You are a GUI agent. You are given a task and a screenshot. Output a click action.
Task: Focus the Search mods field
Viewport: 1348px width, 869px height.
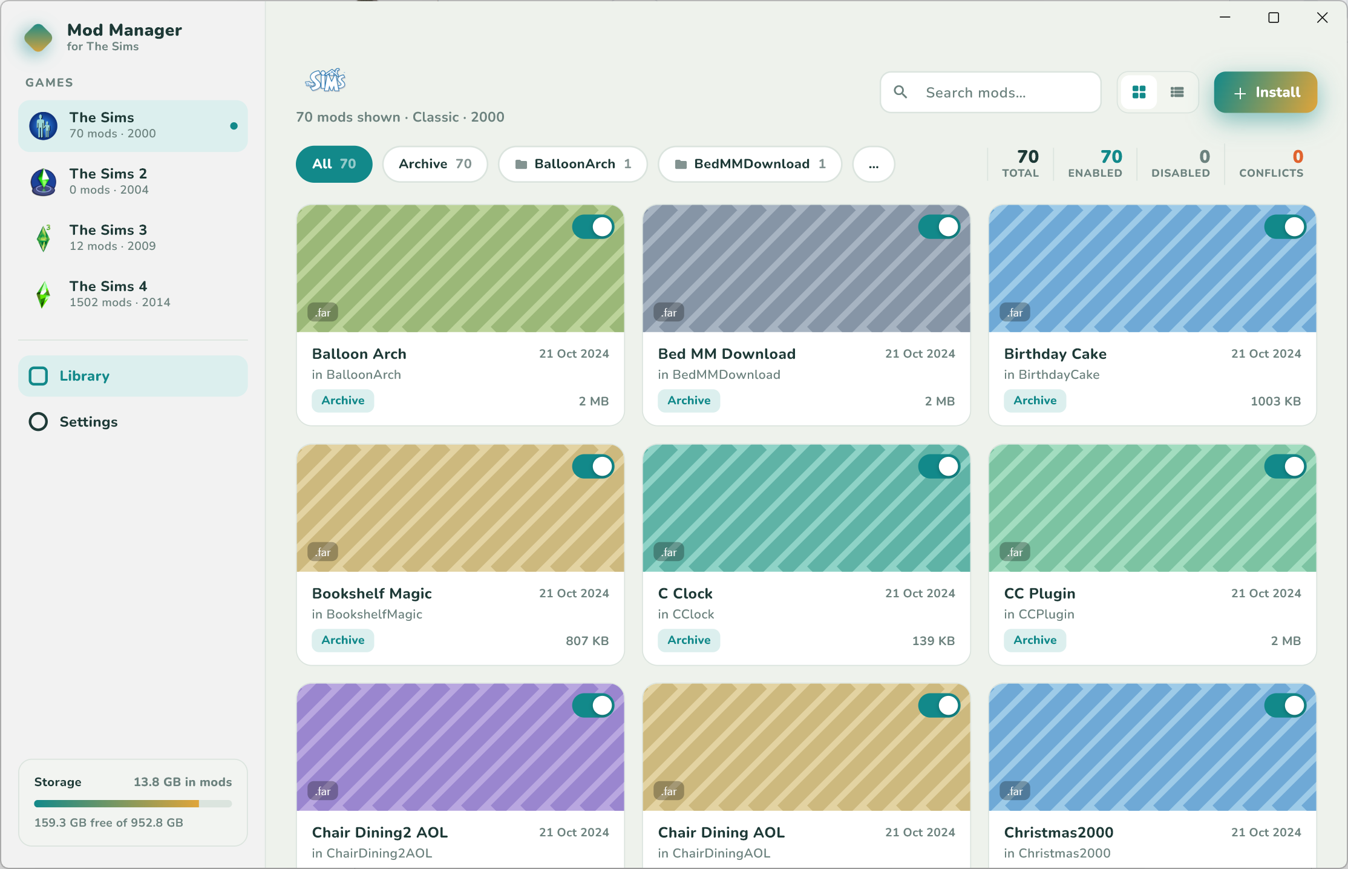(990, 92)
